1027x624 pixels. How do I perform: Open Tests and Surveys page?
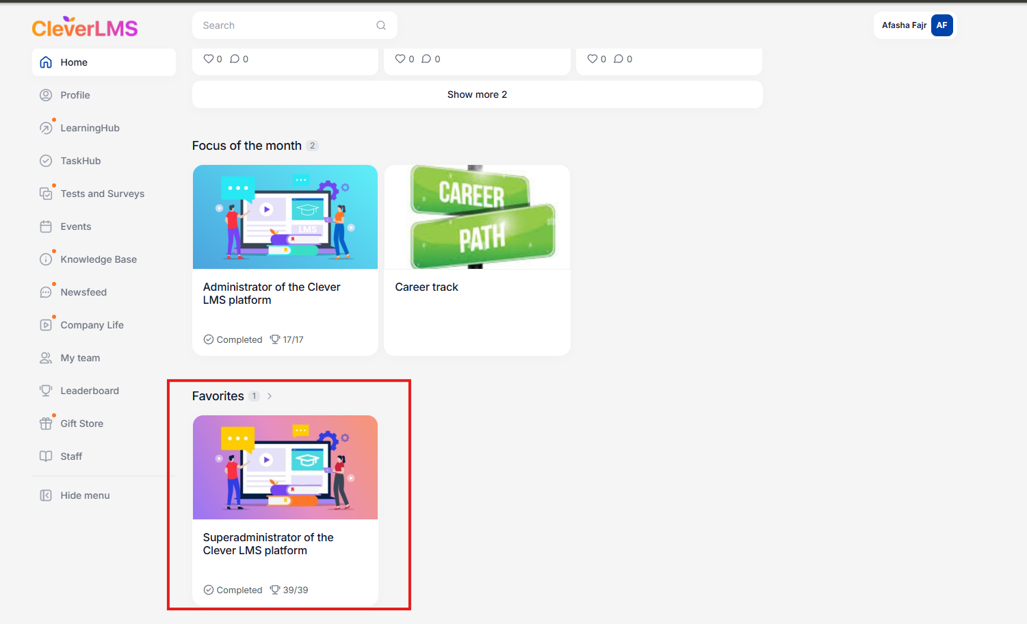pyautogui.click(x=104, y=194)
